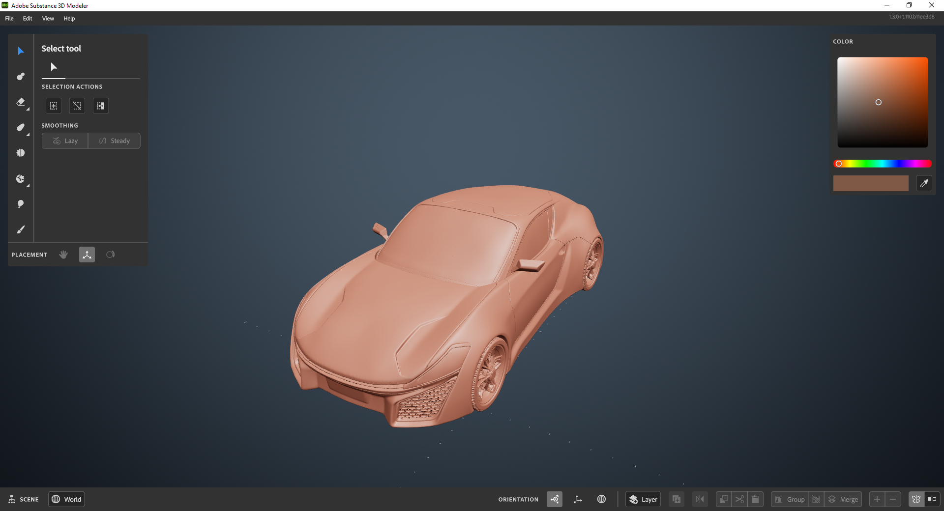The height and width of the screenshot is (511, 944).
Task: Activate the Paint brush tool
Action: (x=21, y=229)
